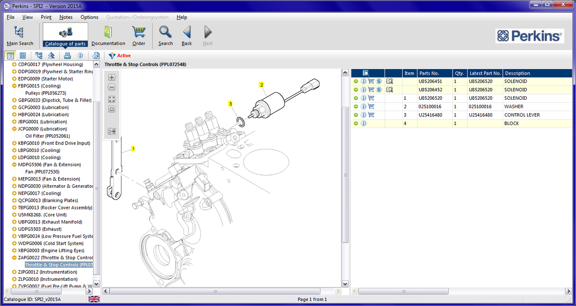Screen dimensions: 576x306
Task: Zoom out on the diagram
Action: 112,87
